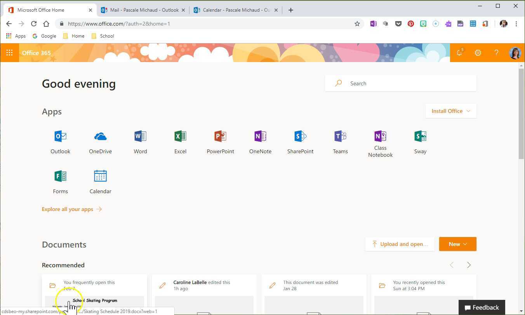The width and height of the screenshot is (525, 315).
Task: Open the Sway app
Action: pyautogui.click(x=420, y=142)
